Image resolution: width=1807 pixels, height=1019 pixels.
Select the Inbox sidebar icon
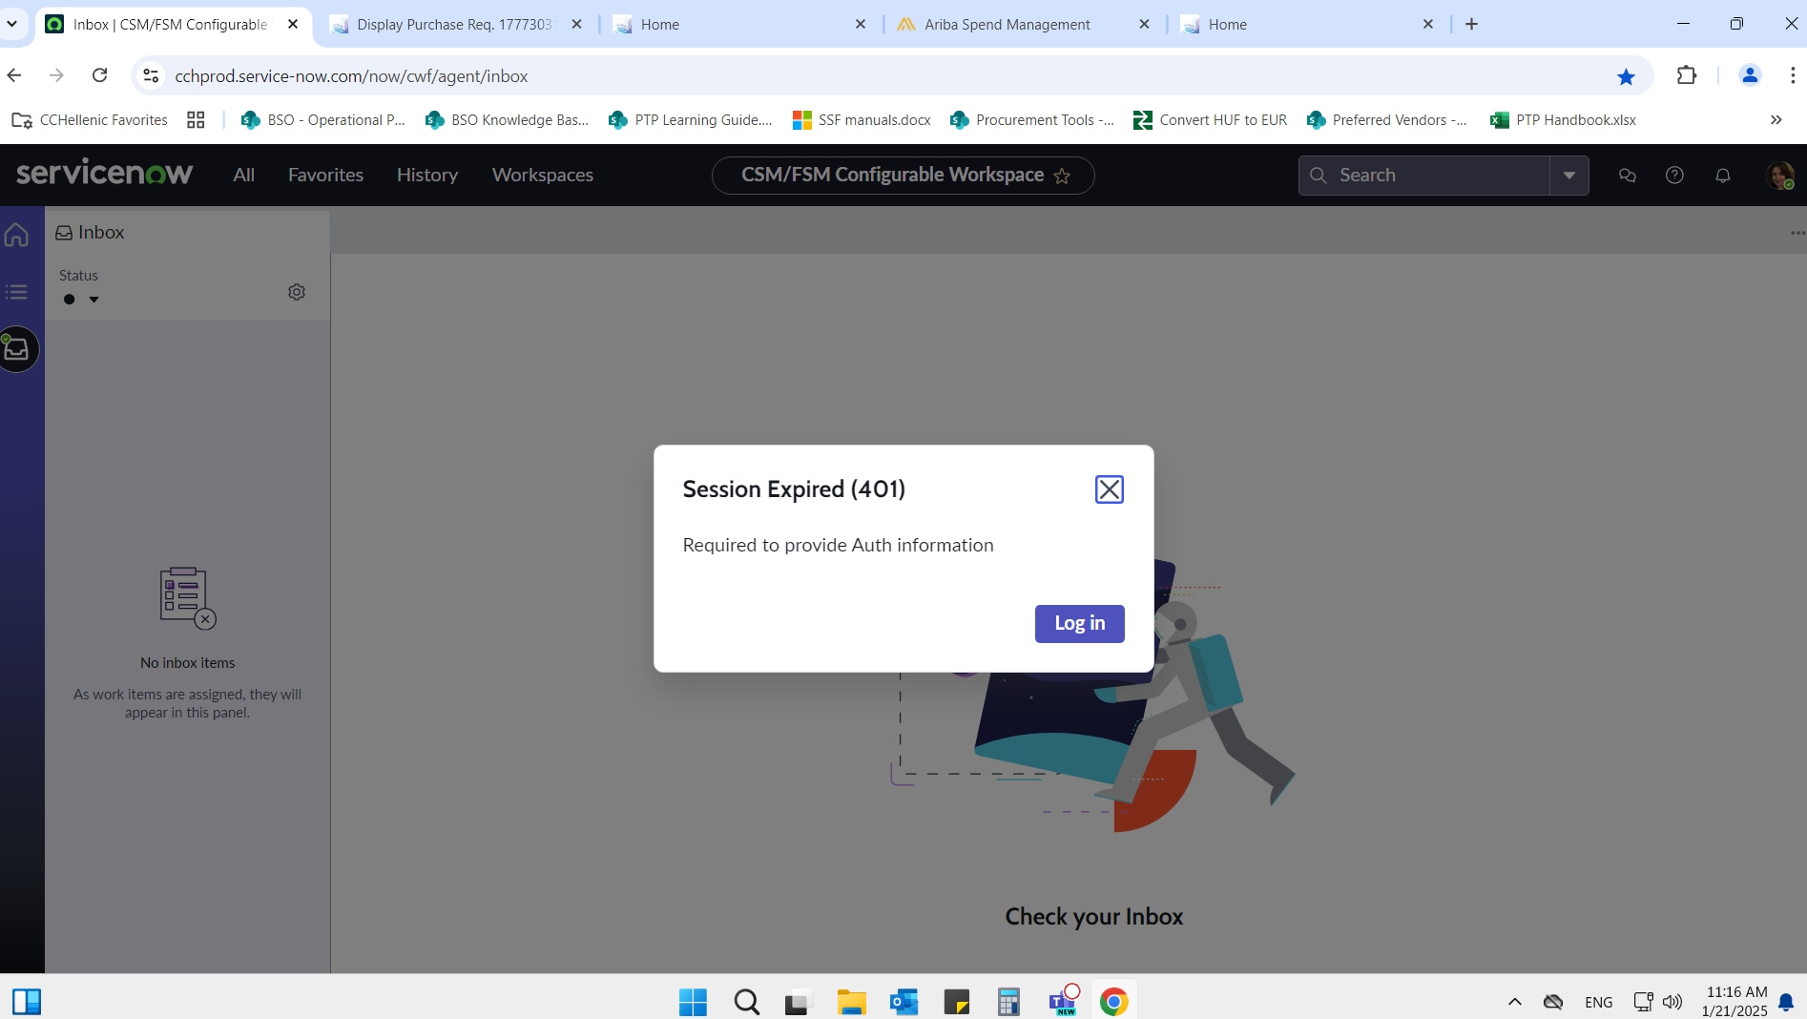click(x=17, y=349)
